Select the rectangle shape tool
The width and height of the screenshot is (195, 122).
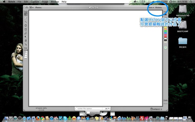point(26,29)
